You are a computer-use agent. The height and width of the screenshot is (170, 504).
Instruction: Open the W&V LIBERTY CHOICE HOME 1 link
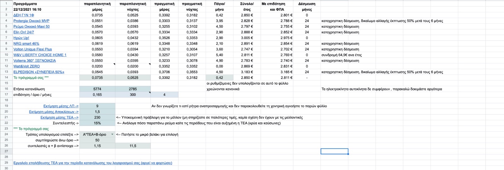coord(40,55)
